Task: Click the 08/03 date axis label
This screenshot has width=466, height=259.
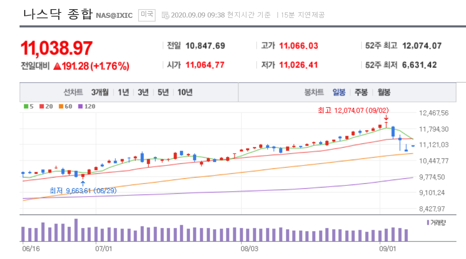Action: pos(249,249)
